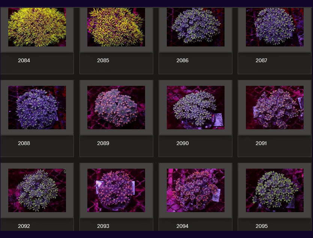Select the label text 2084
313x238 pixels.
coord(24,60)
